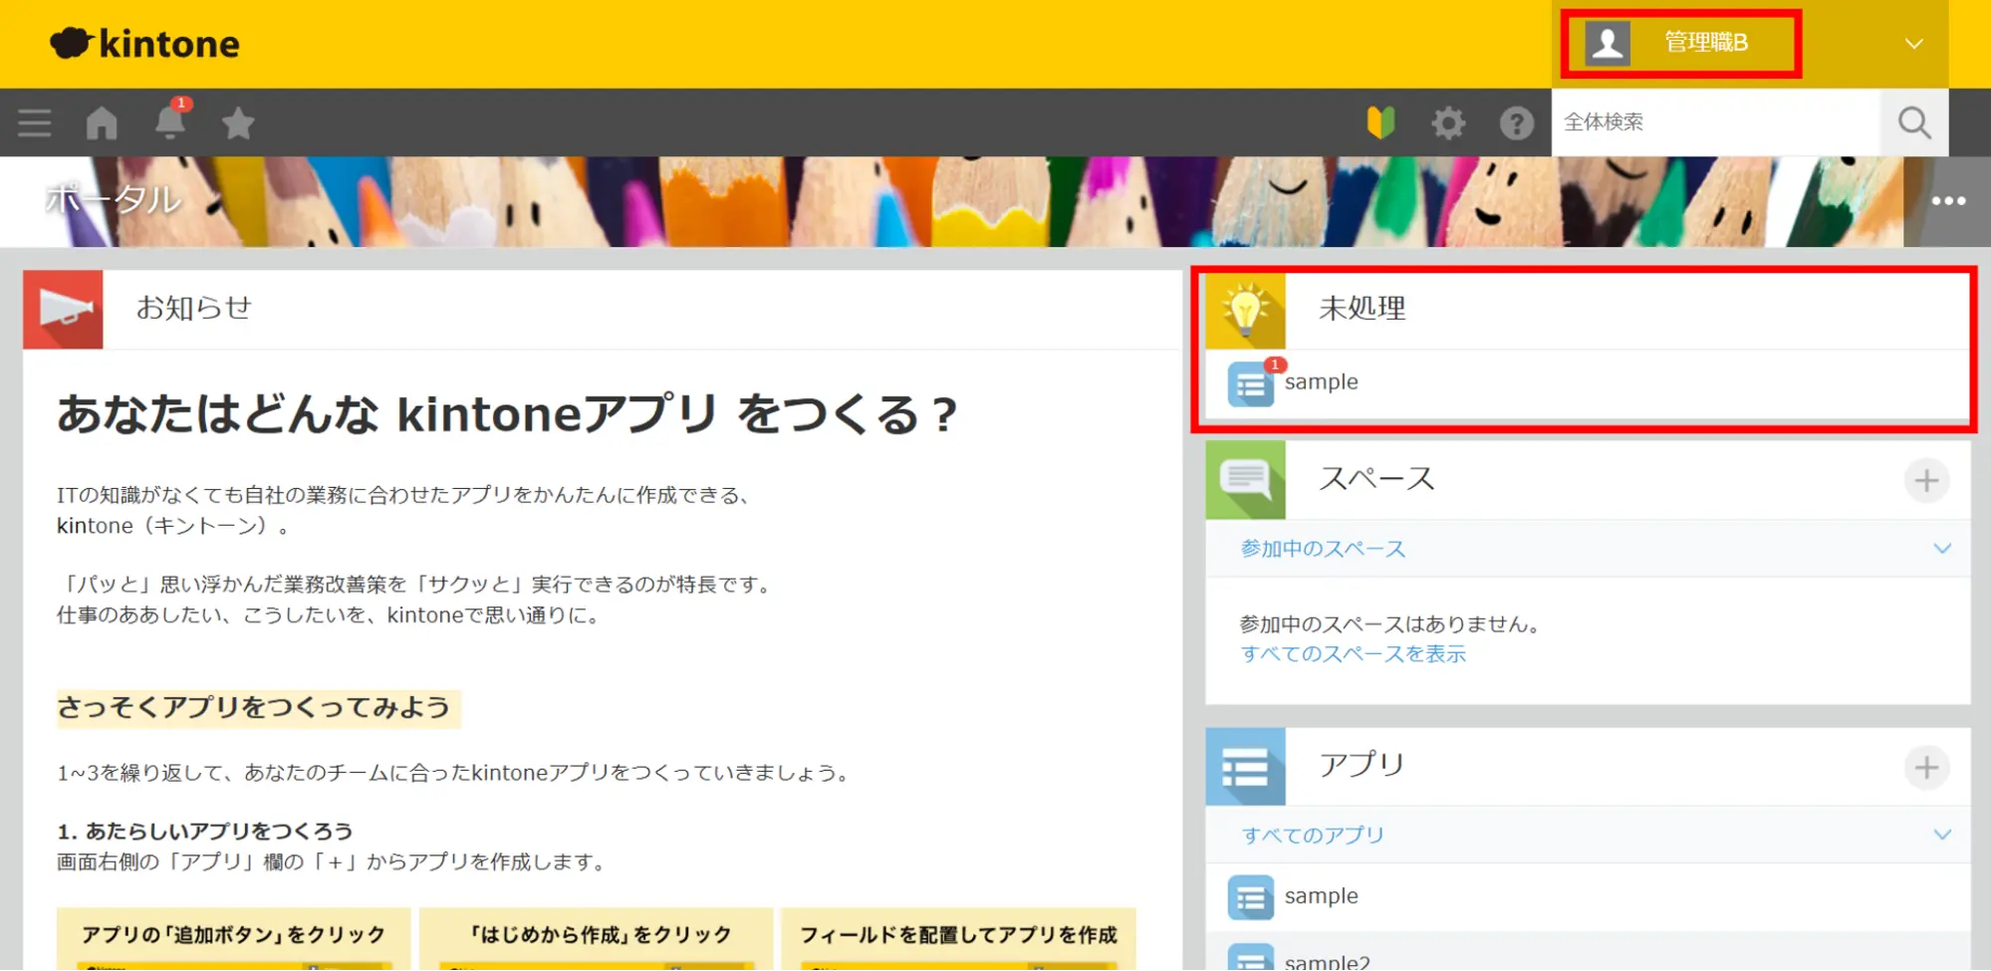Image resolution: width=1991 pixels, height=971 pixels.
Task: Click the 管理職B user name
Action: pos(1705,43)
